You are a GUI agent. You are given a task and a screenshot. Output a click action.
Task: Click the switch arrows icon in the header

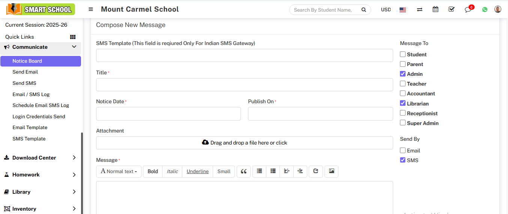click(x=419, y=9)
